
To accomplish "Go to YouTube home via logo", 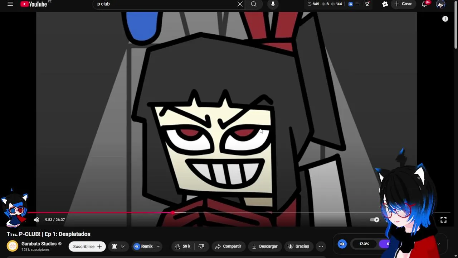I will [34, 4].
